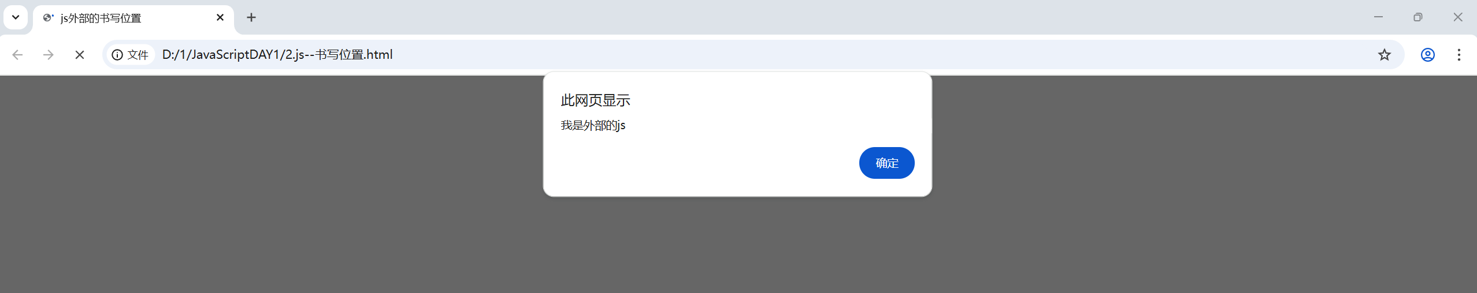The image size is (1477, 293).
Task: Open the Chrome three-dot menu
Action: (x=1459, y=55)
